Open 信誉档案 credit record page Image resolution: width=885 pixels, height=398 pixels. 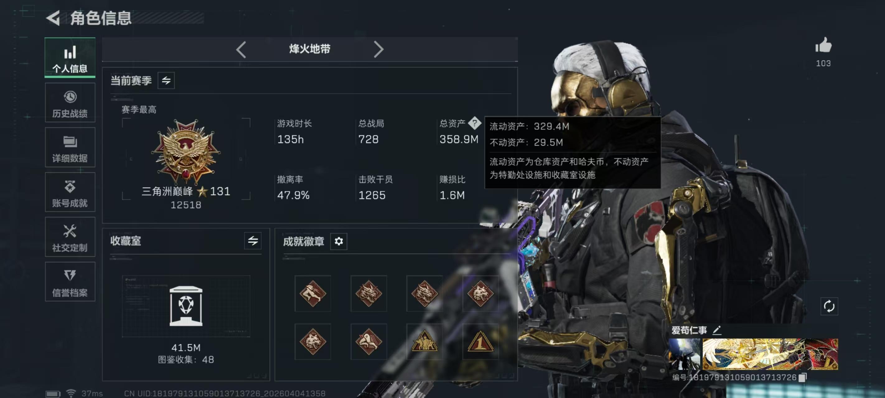tap(70, 282)
